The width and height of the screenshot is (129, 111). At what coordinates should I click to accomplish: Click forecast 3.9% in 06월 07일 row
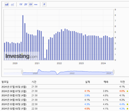pyautogui.click(x=106, y=91)
